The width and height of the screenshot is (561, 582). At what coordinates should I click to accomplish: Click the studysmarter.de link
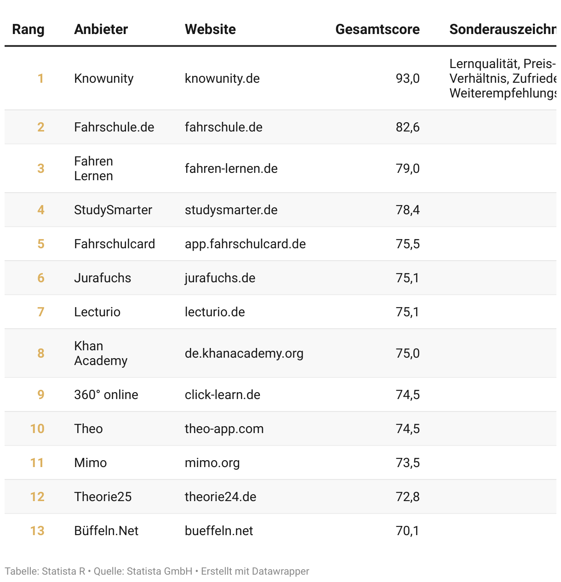(x=231, y=210)
